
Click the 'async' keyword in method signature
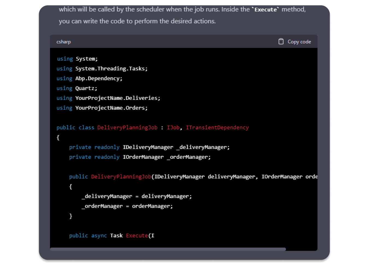99,236
